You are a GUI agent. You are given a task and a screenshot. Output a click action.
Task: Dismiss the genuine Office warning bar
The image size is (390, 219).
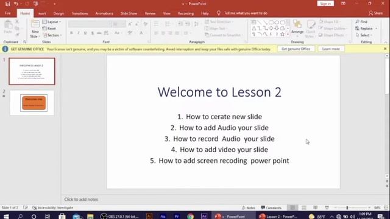pos(385,49)
